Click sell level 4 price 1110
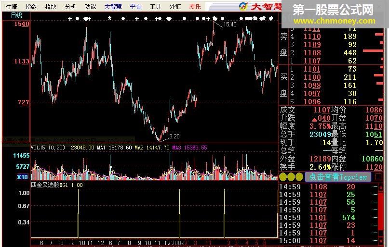Image resolution: width=389 pixels, height=247 pixels. click(x=312, y=37)
